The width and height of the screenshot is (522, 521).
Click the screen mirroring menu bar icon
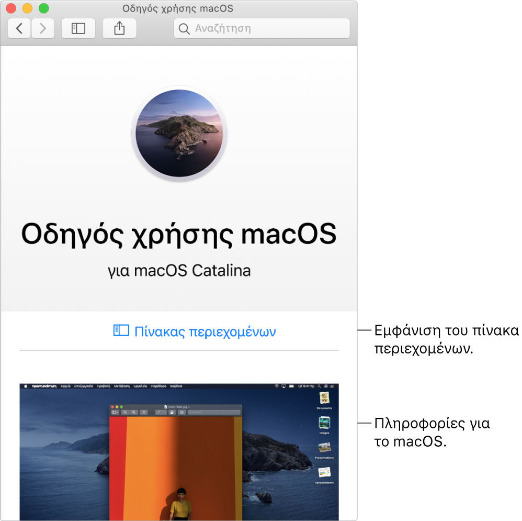click(283, 386)
